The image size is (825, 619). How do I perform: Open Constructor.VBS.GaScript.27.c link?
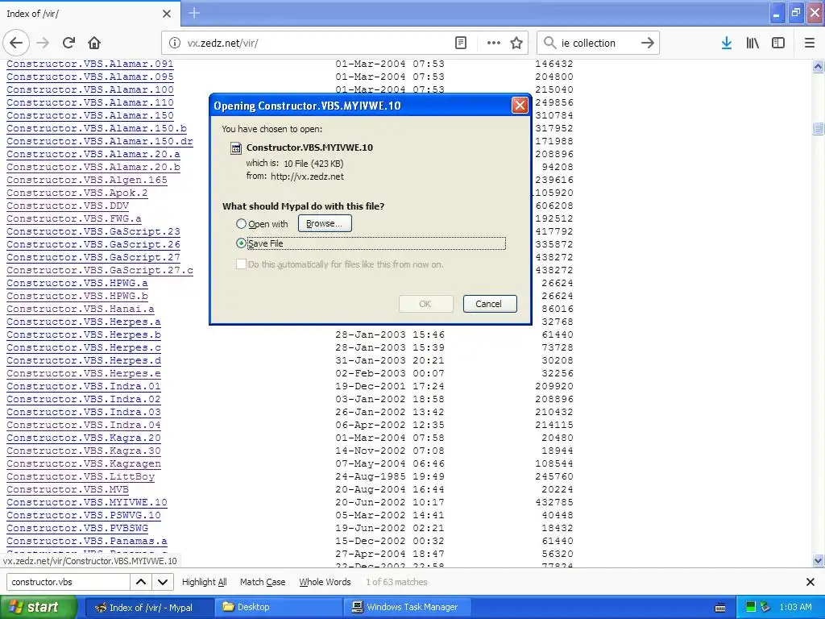pos(99,270)
